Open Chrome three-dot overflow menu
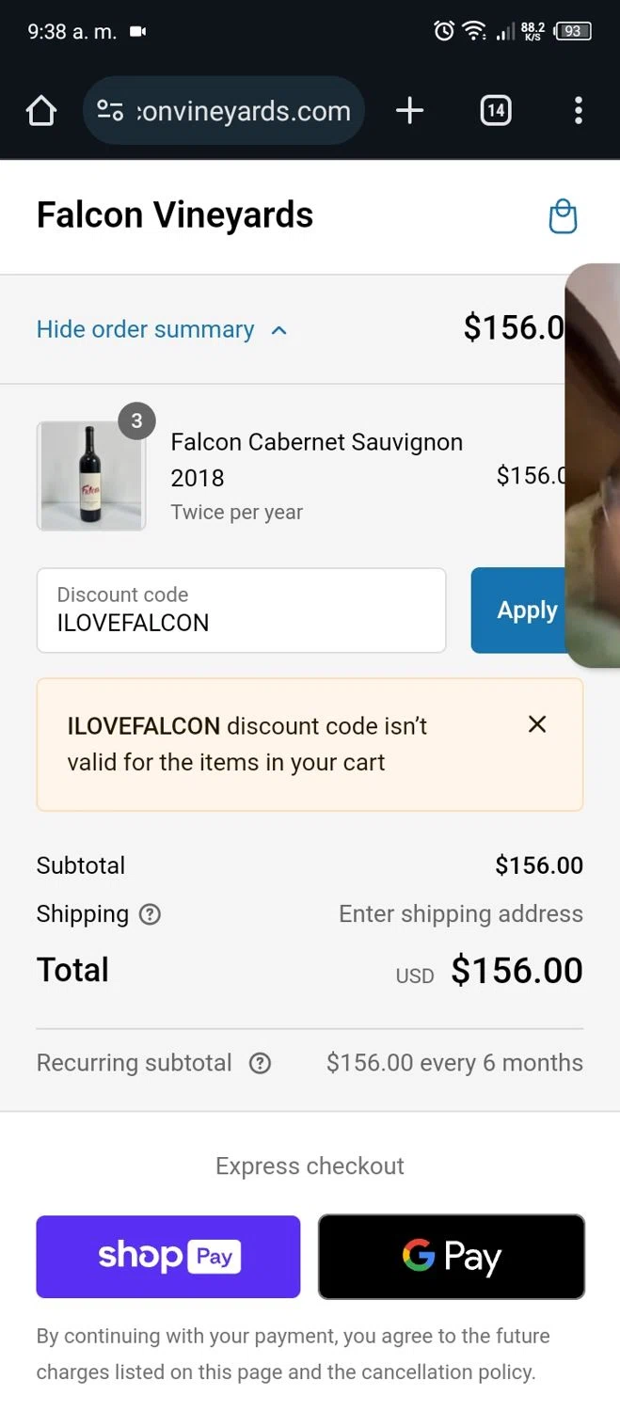This screenshot has width=620, height=1411. click(578, 112)
